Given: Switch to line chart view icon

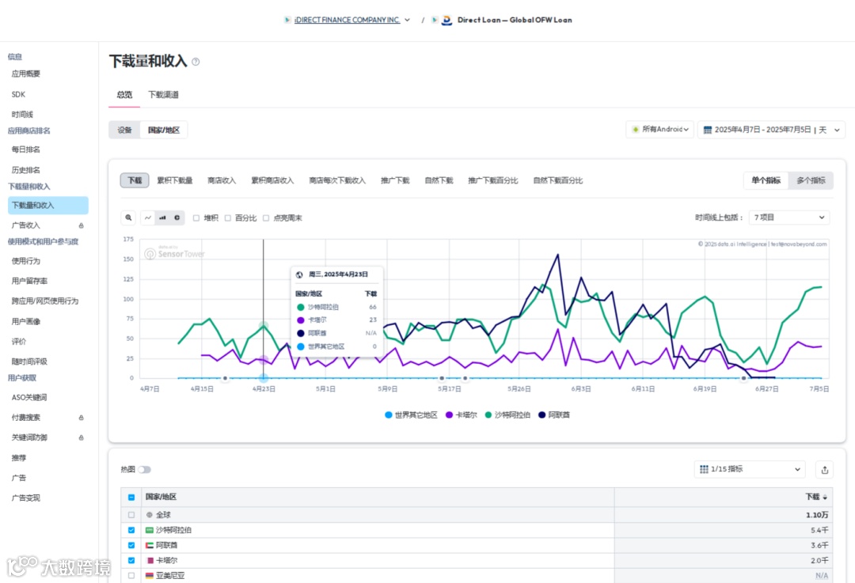Looking at the screenshot, I should pos(148,218).
